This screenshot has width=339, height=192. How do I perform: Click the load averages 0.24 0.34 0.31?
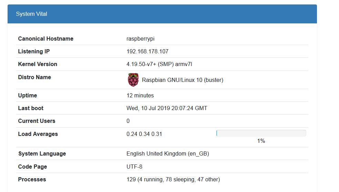(144, 134)
